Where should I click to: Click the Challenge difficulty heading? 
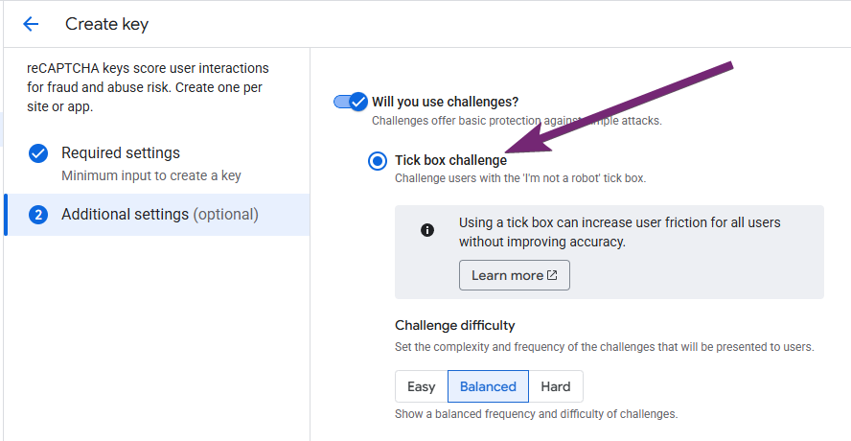pos(454,325)
